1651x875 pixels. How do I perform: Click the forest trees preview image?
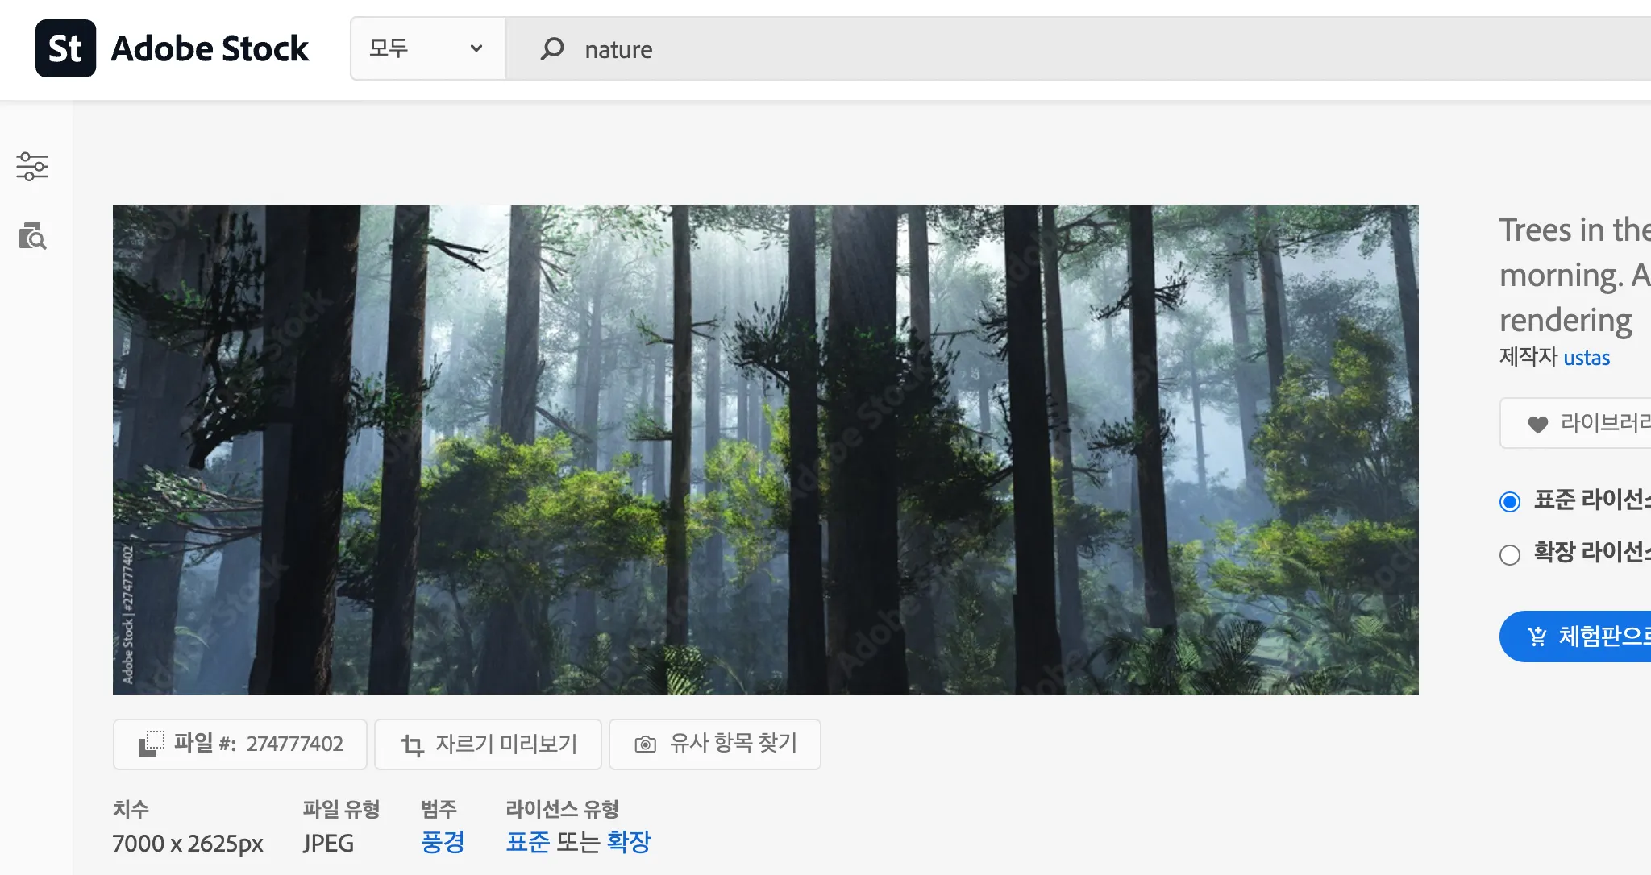tap(765, 450)
